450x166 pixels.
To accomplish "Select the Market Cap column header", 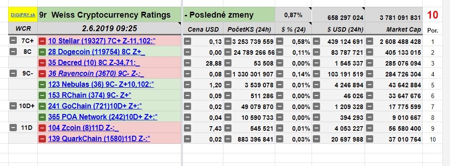I will pyautogui.click(x=404, y=29).
